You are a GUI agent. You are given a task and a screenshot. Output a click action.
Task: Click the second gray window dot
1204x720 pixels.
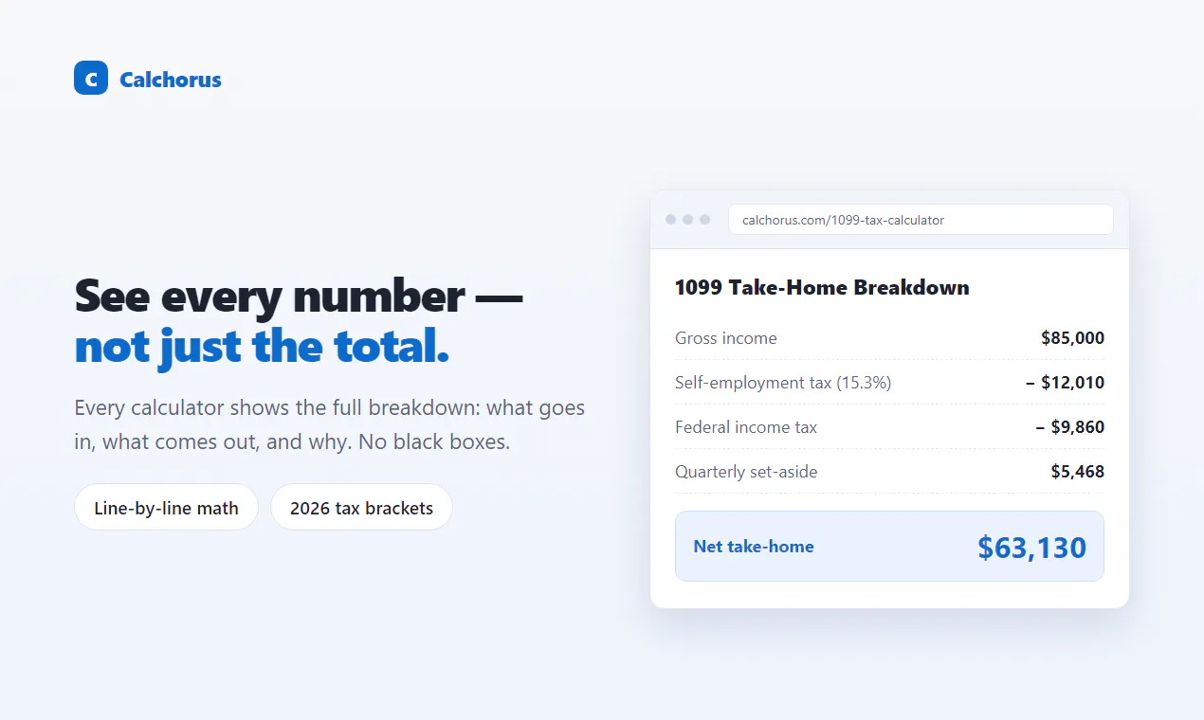coord(688,220)
